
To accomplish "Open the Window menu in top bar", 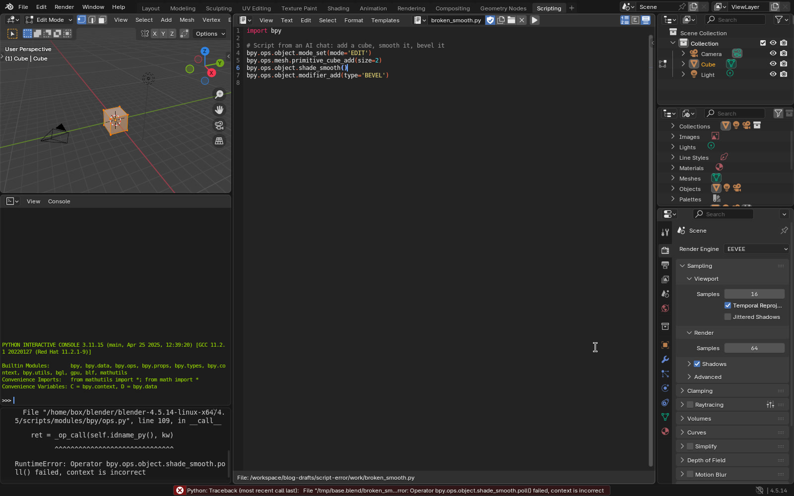I will tap(93, 7).
